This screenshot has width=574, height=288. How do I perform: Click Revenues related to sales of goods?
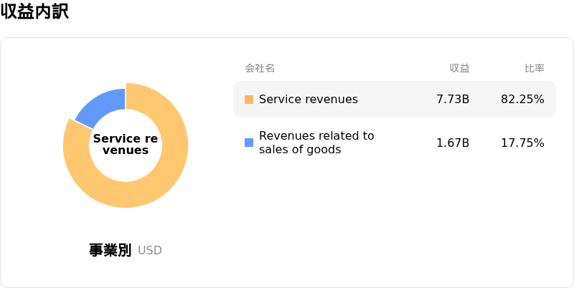tap(316, 143)
